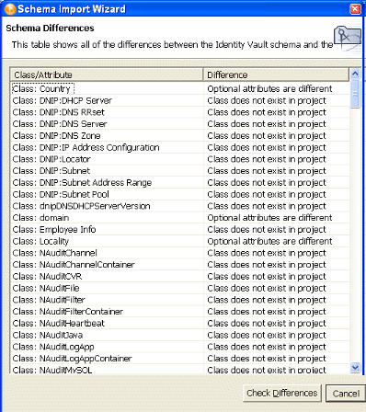
Task: Sort by Class/Attribute column header
Action: click(107, 74)
